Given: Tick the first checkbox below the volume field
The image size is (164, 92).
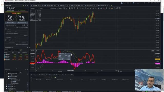Looking at the screenshot, I should tap(6, 29).
